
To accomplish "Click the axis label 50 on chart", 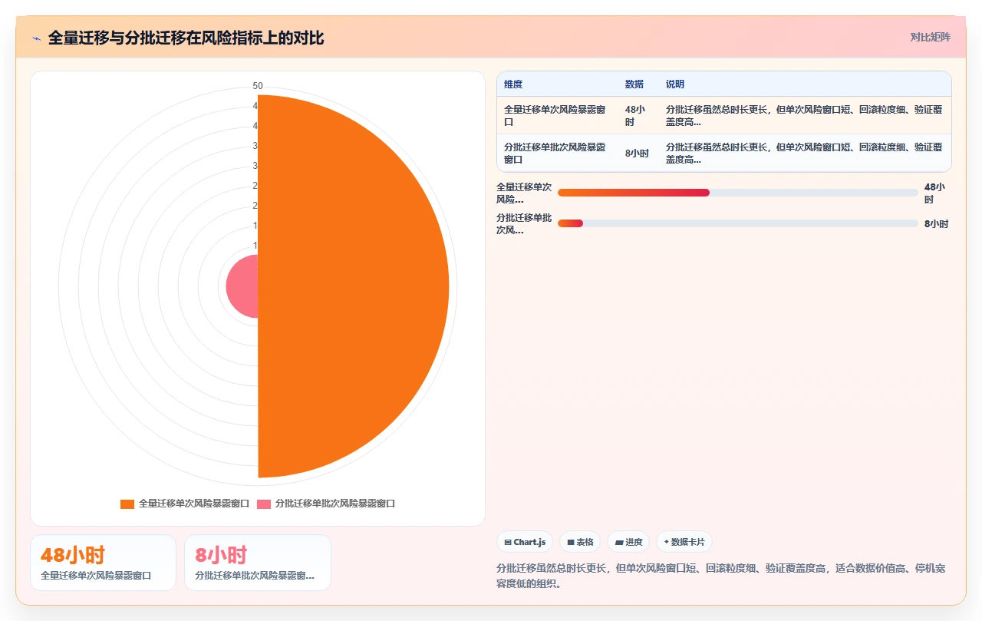I will (258, 85).
